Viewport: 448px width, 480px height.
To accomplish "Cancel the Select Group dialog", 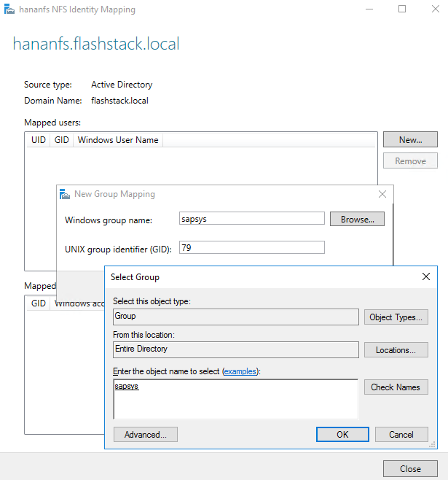I will coord(401,435).
